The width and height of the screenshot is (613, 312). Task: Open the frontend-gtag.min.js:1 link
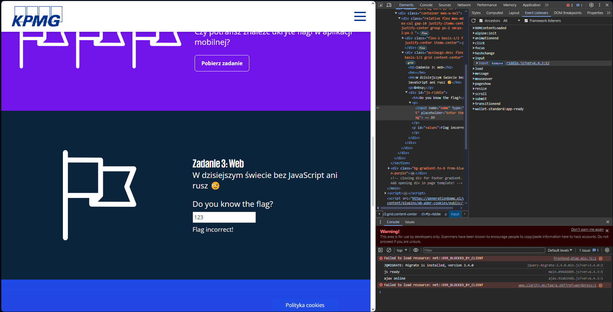(x=575, y=258)
